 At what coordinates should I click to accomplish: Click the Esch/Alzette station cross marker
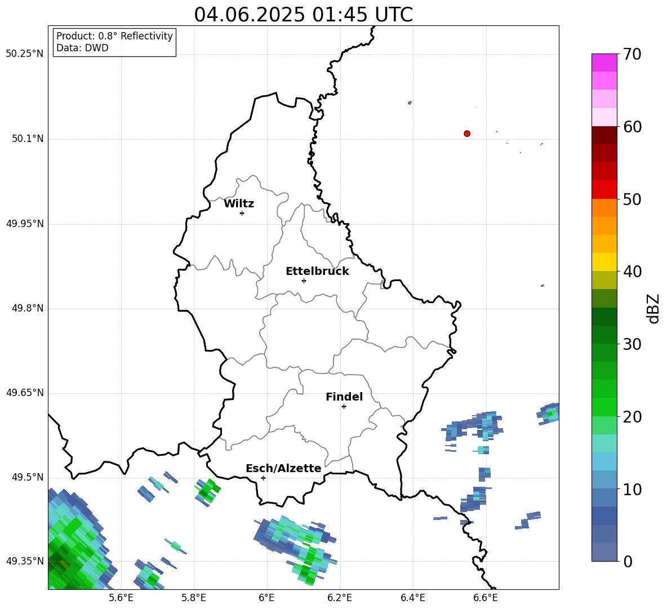pyautogui.click(x=263, y=478)
